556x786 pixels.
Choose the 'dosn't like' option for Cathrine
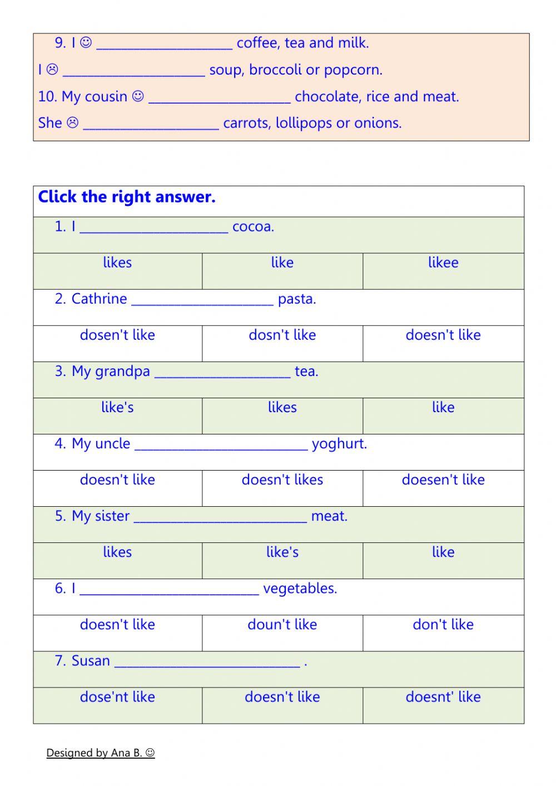[282, 335]
